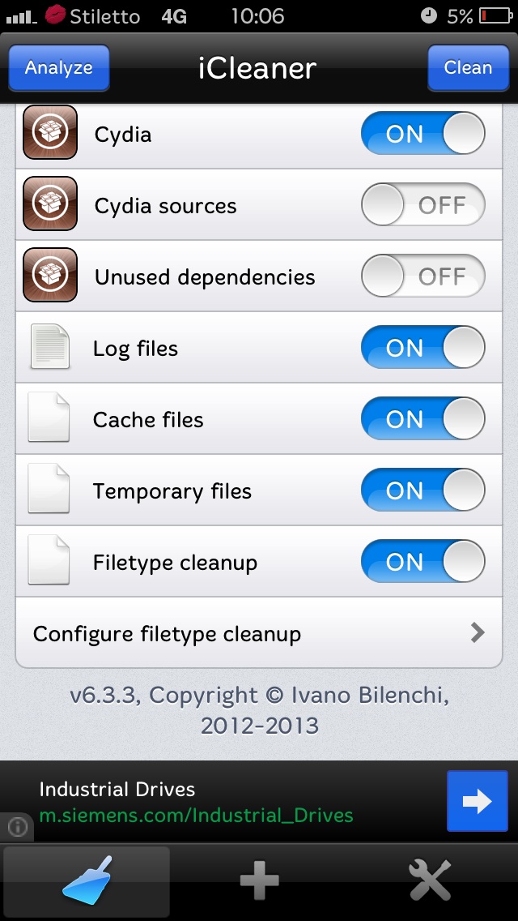The width and height of the screenshot is (518, 921).
Task: Tap the Temporary files page icon
Action: tap(49, 489)
